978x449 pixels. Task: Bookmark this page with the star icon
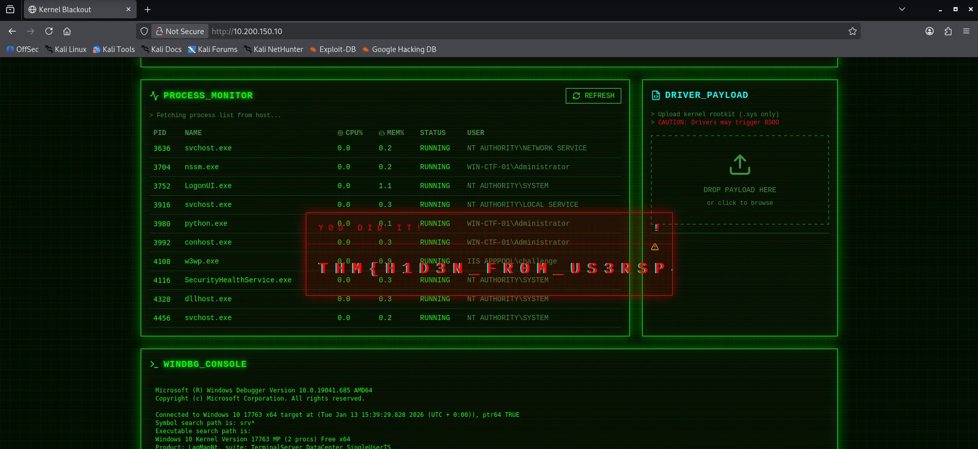pyautogui.click(x=852, y=31)
